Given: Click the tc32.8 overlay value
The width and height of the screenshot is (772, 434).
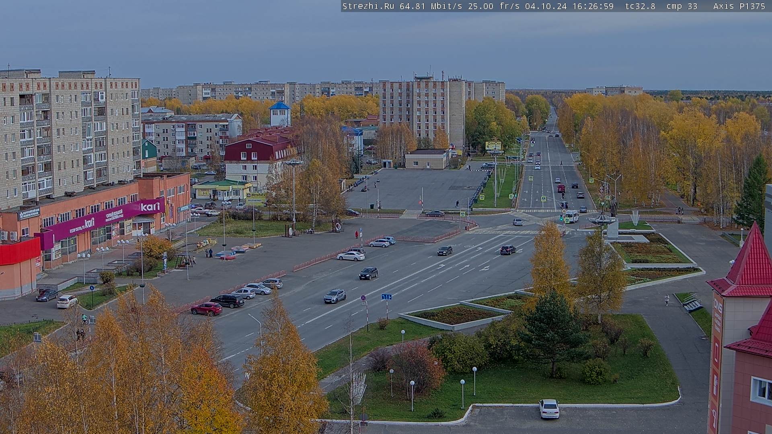Looking at the screenshot, I should click(640, 6).
